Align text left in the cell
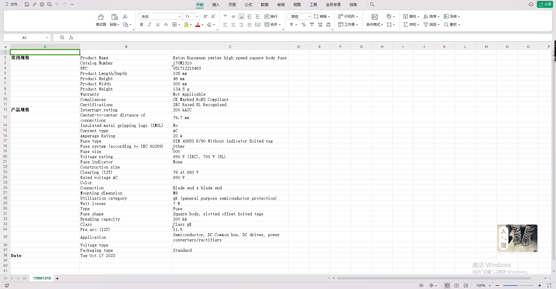Image resolution: width=556 pixels, height=289 pixels. click(225, 25)
